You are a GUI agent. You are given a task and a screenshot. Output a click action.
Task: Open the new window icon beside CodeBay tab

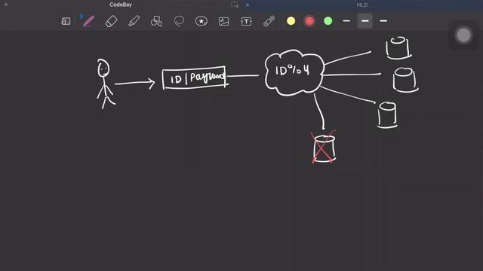pos(235,5)
